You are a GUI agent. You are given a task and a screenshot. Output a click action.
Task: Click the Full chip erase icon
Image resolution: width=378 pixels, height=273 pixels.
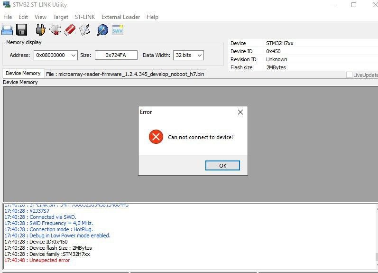point(70,30)
